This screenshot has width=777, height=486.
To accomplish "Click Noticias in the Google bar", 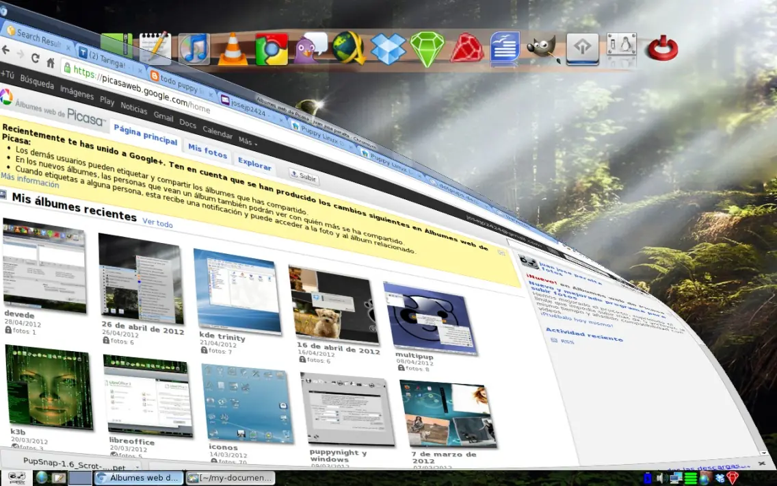I will [x=133, y=108].
